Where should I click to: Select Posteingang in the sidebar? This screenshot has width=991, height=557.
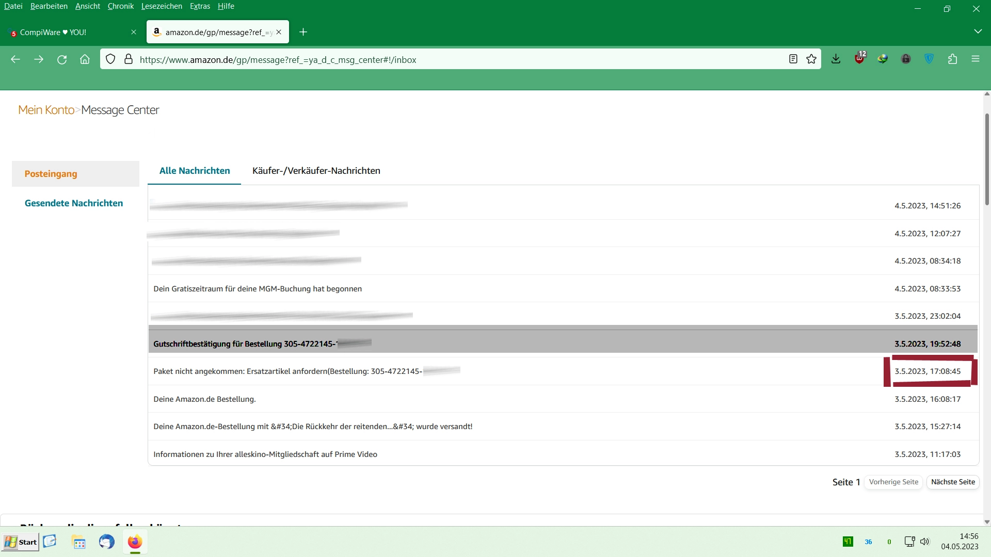(x=75, y=174)
